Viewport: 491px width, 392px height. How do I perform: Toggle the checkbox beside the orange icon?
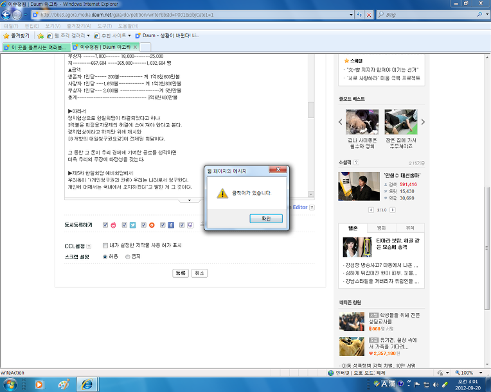click(x=143, y=225)
